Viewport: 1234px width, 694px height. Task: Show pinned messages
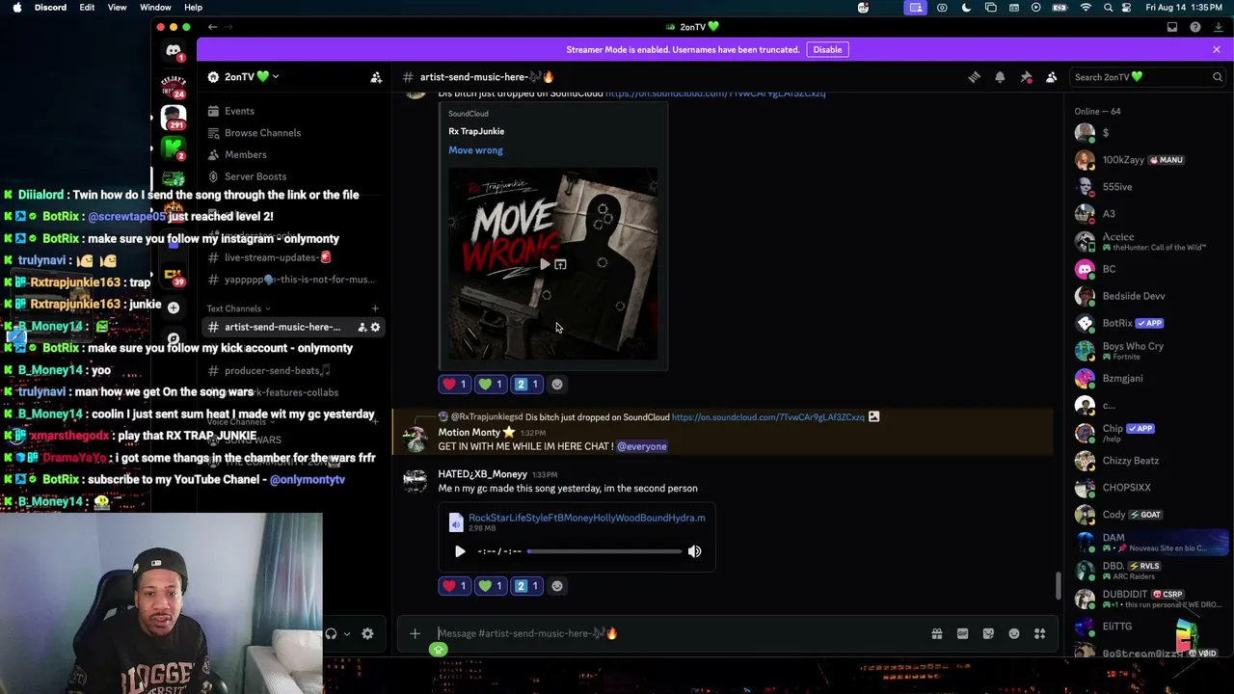coord(1026,77)
